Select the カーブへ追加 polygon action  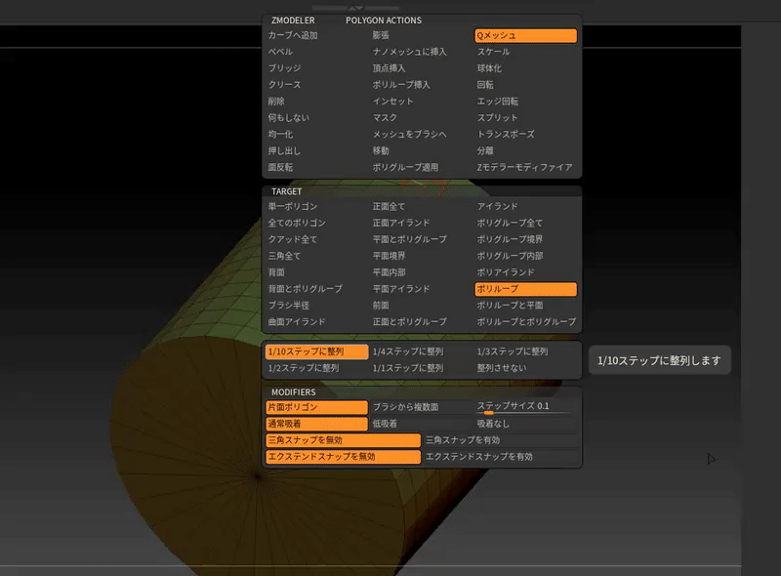pos(293,35)
